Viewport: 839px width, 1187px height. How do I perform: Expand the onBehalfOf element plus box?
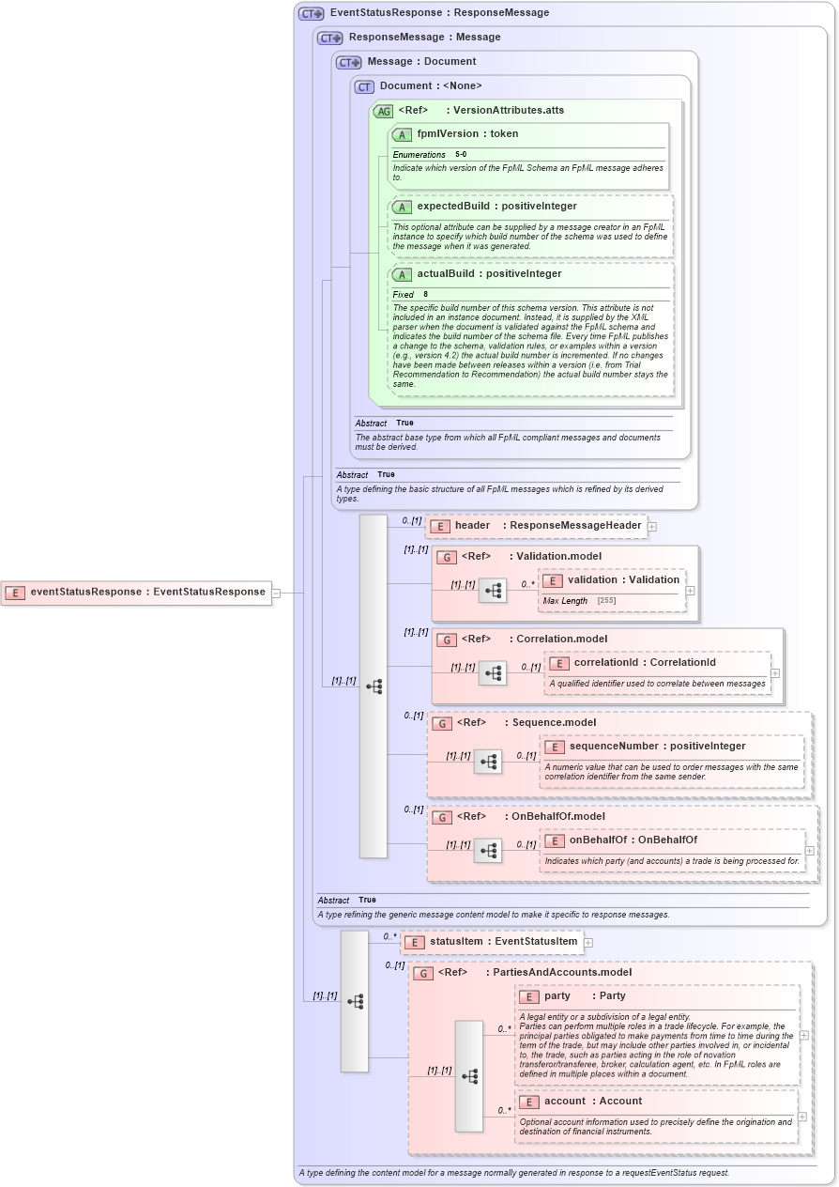(x=810, y=851)
